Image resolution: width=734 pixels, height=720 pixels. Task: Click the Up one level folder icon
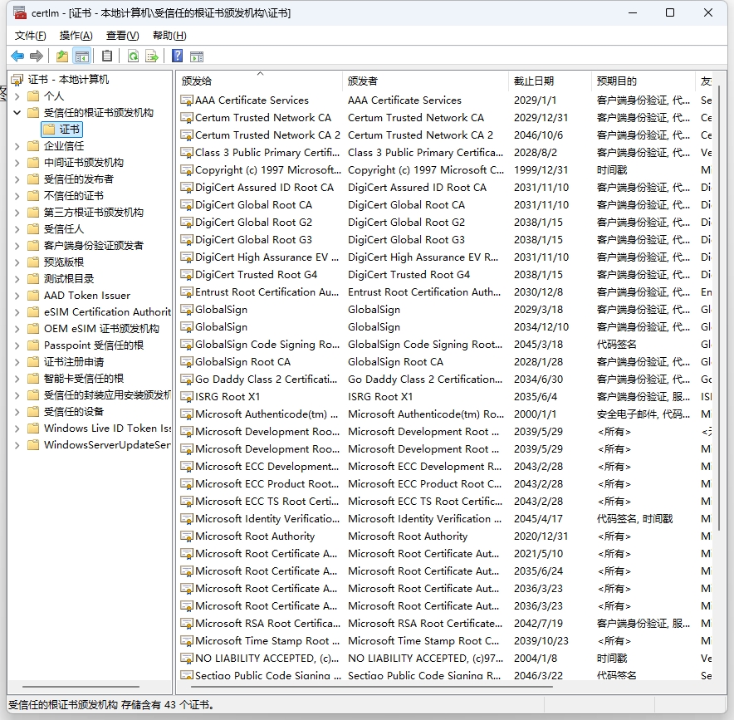coord(62,56)
